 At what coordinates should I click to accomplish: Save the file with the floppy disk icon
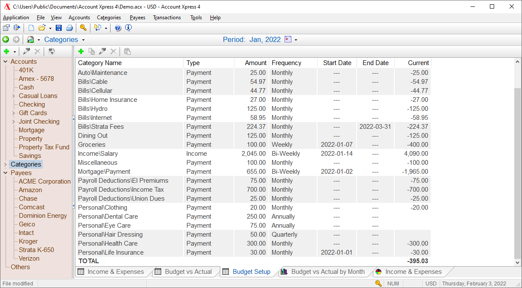59,28
